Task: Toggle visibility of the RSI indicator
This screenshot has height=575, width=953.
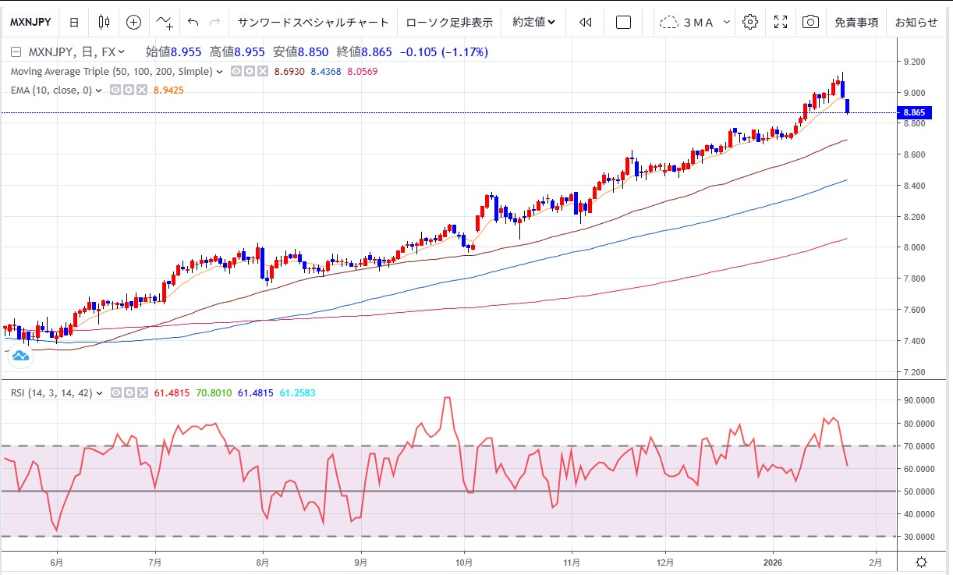Action: pos(116,393)
